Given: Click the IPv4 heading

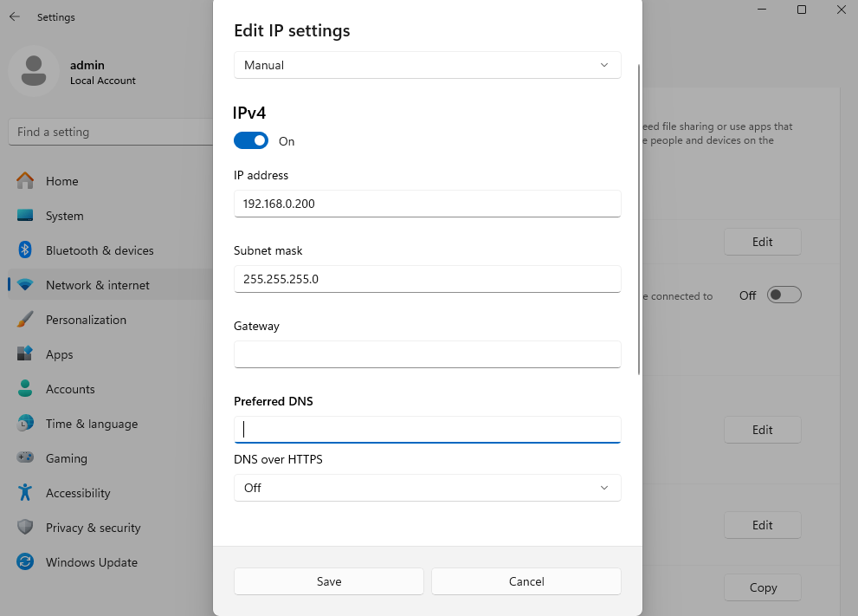Looking at the screenshot, I should tap(249, 113).
